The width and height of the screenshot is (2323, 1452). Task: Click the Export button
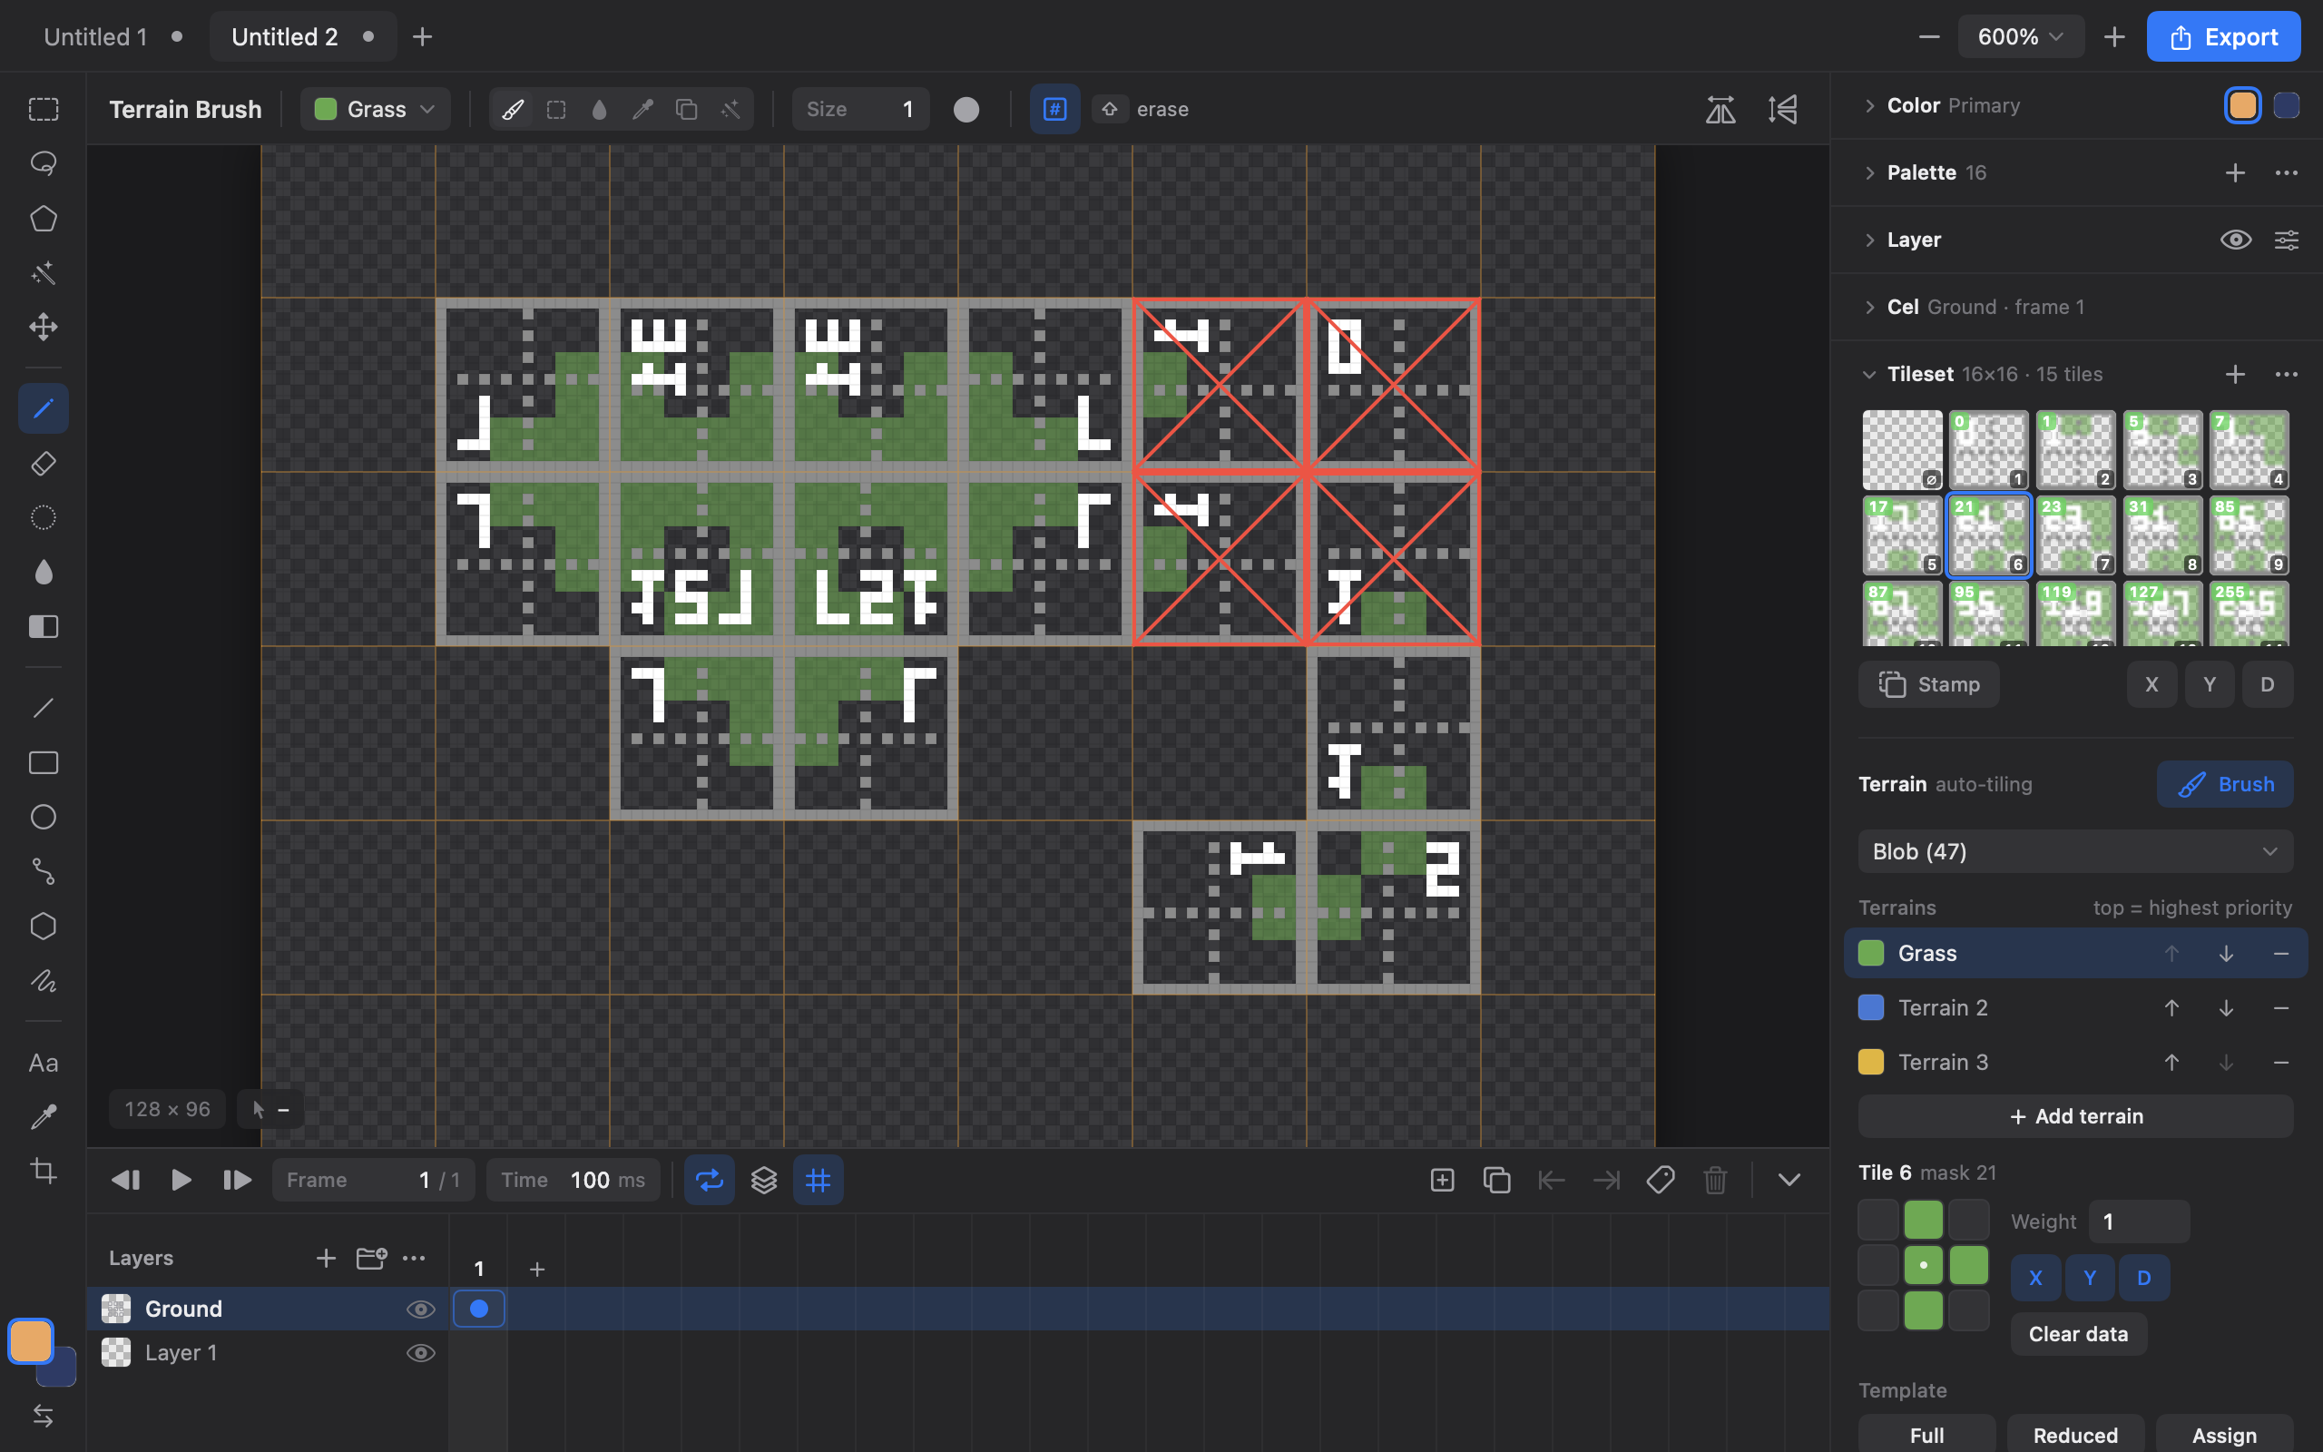(x=2223, y=36)
